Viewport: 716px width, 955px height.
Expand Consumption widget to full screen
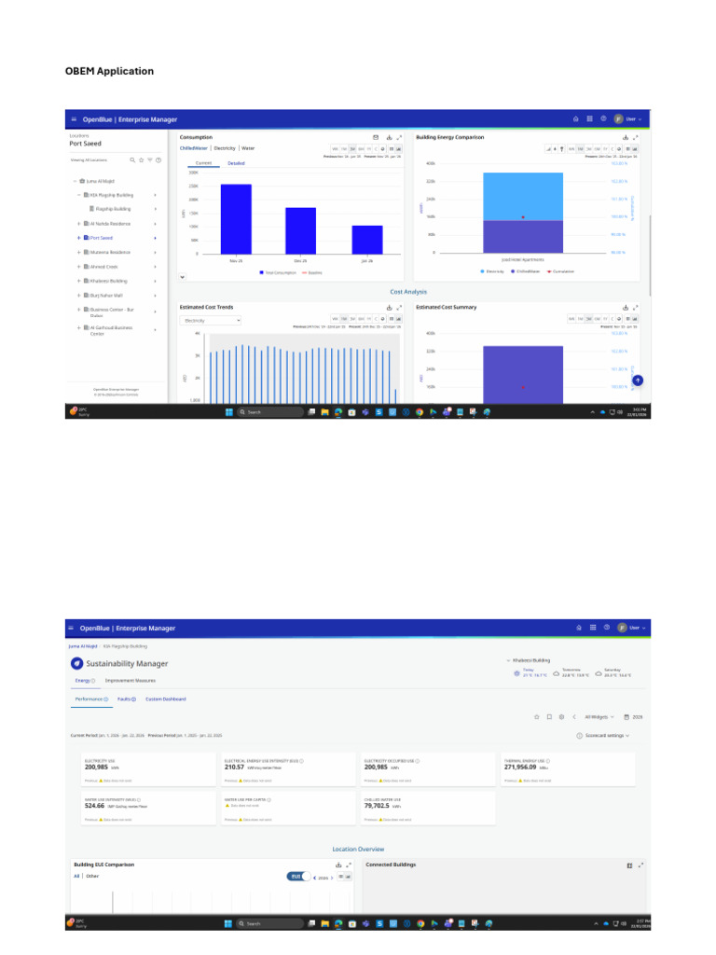399,138
